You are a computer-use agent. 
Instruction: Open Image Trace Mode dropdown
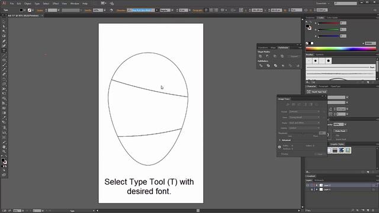pyautogui.click(x=304, y=122)
